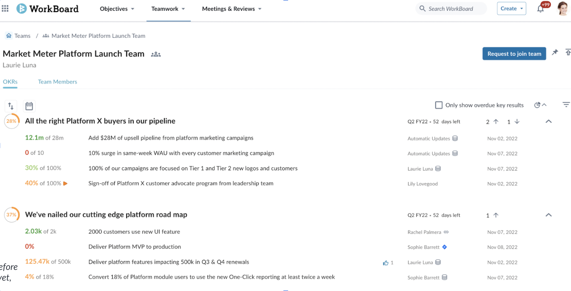Switch to the Team Members tab
Viewport: 571px width, 291px height.
pos(57,82)
